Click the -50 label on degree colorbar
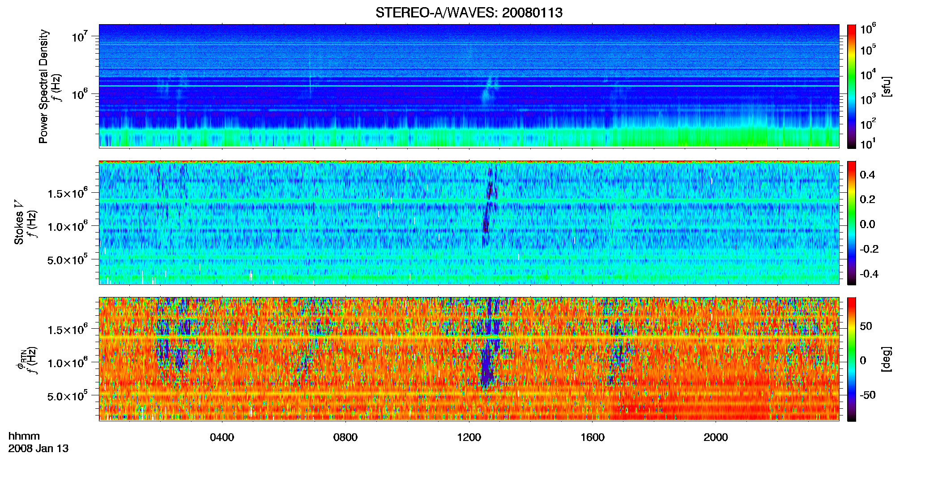 (867, 395)
